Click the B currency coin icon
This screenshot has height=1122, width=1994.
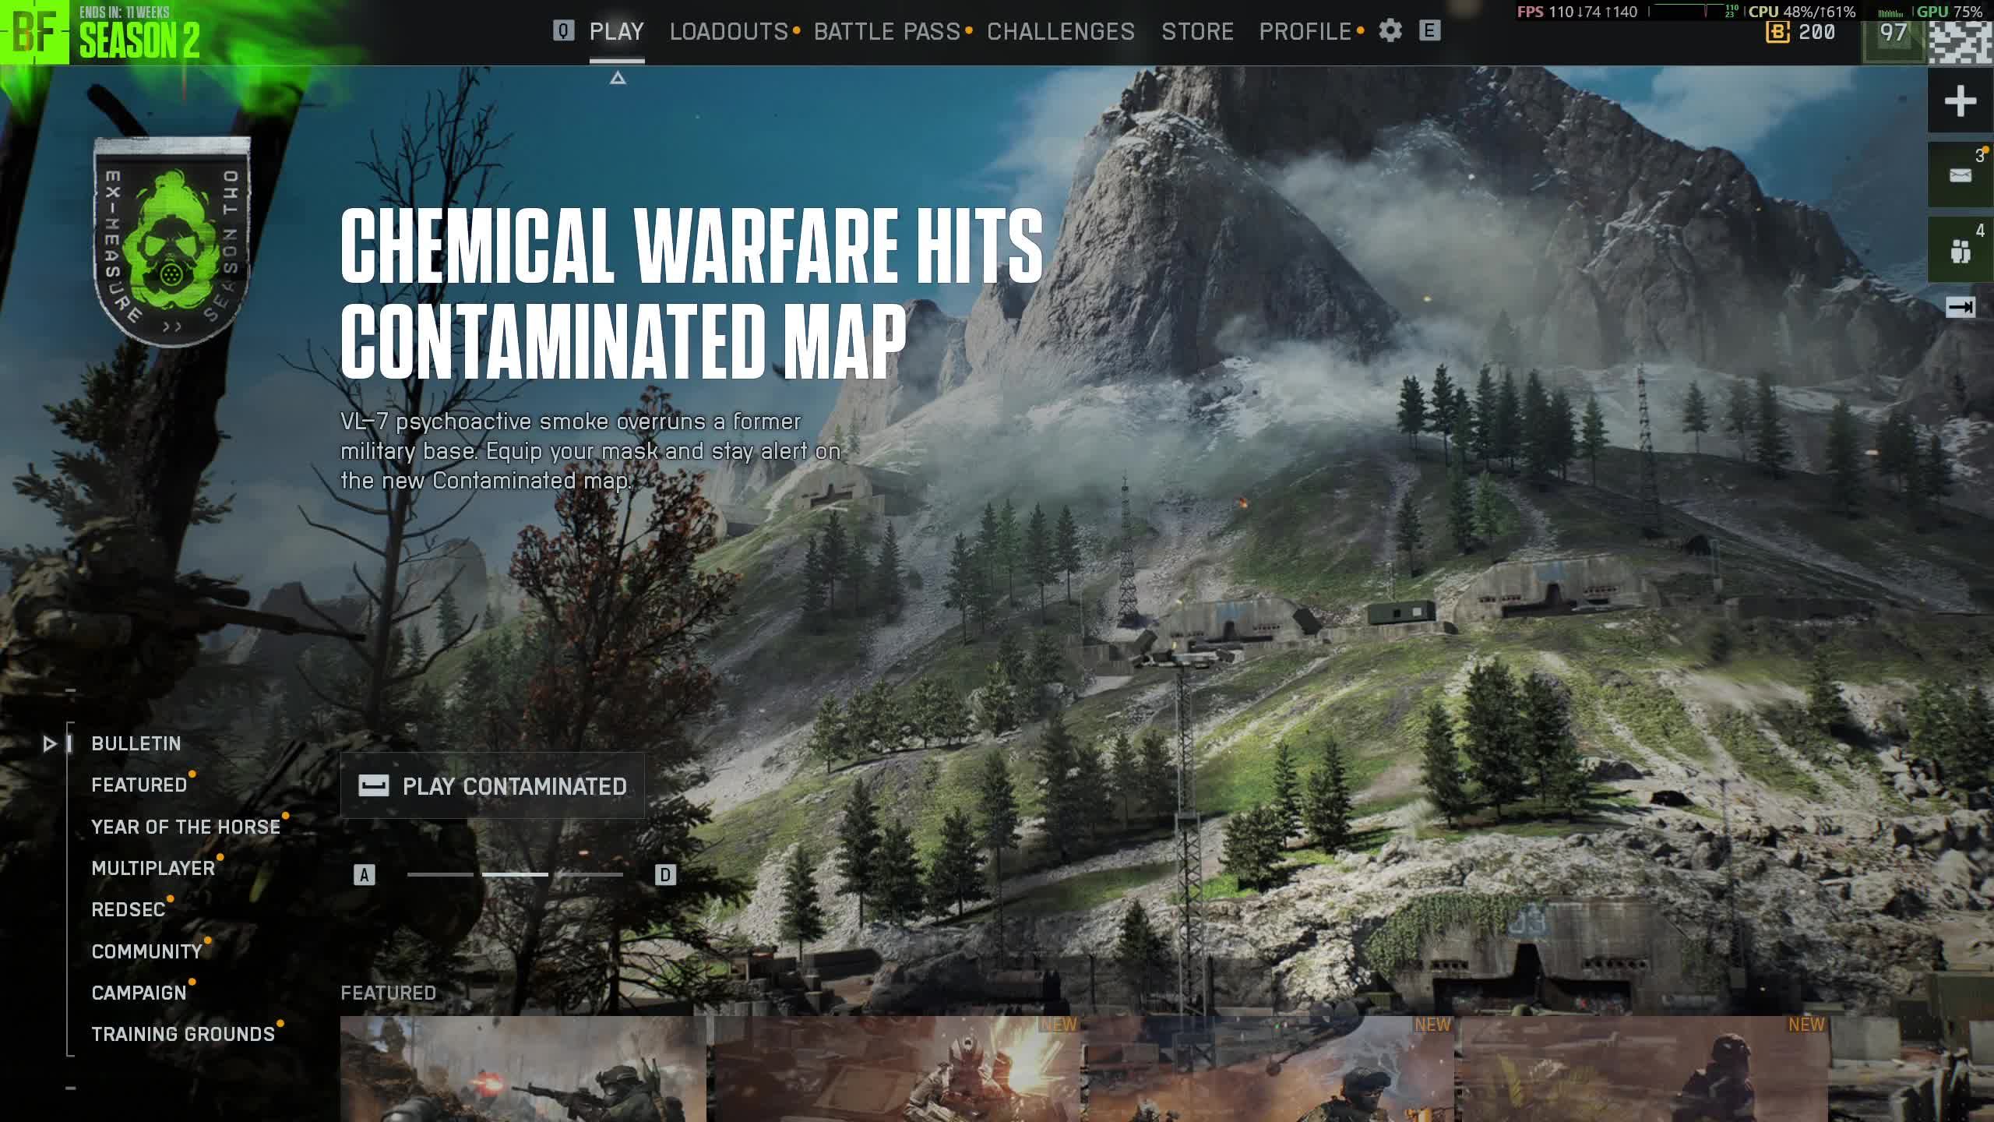pos(1777,33)
